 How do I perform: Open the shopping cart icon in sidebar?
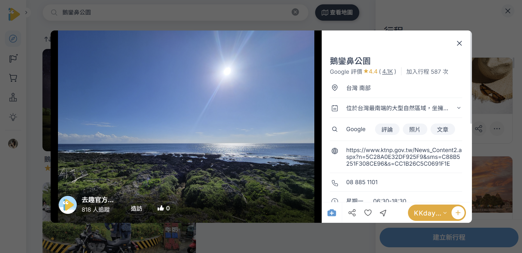(x=13, y=78)
